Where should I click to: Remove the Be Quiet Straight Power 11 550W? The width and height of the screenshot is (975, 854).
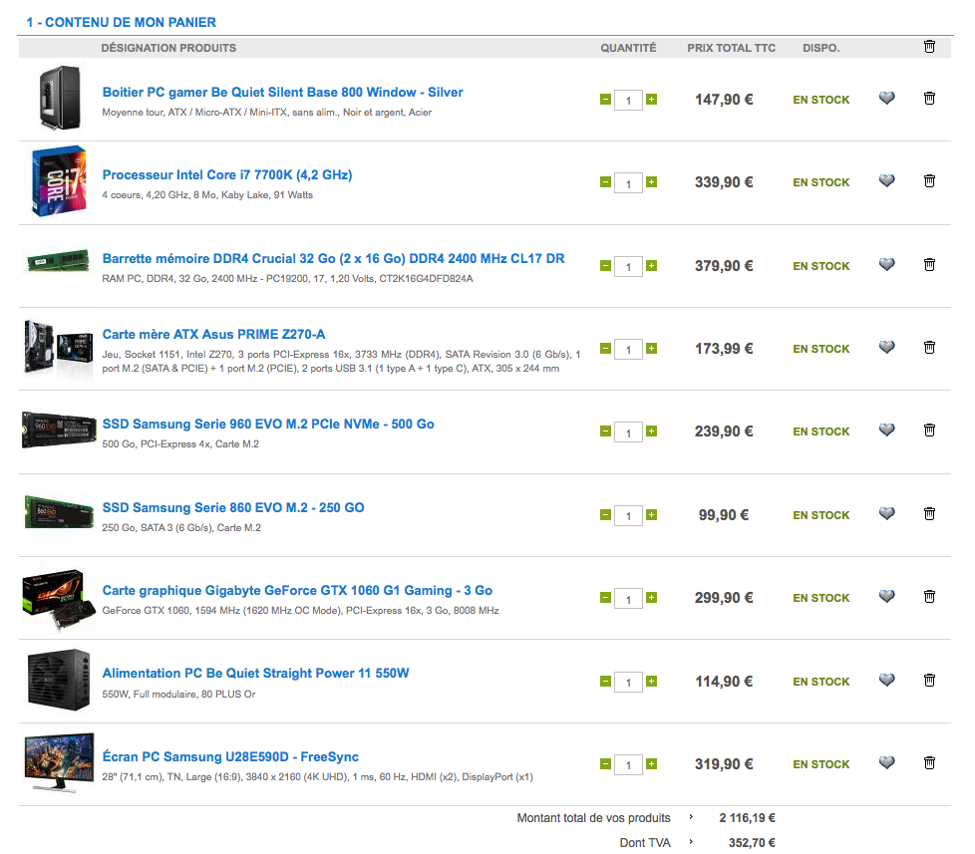click(x=929, y=680)
